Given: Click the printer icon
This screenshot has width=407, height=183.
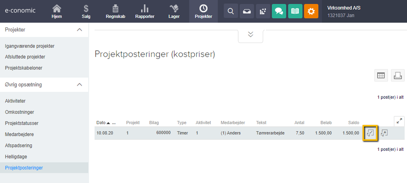Looking at the screenshot, I should point(398,76).
